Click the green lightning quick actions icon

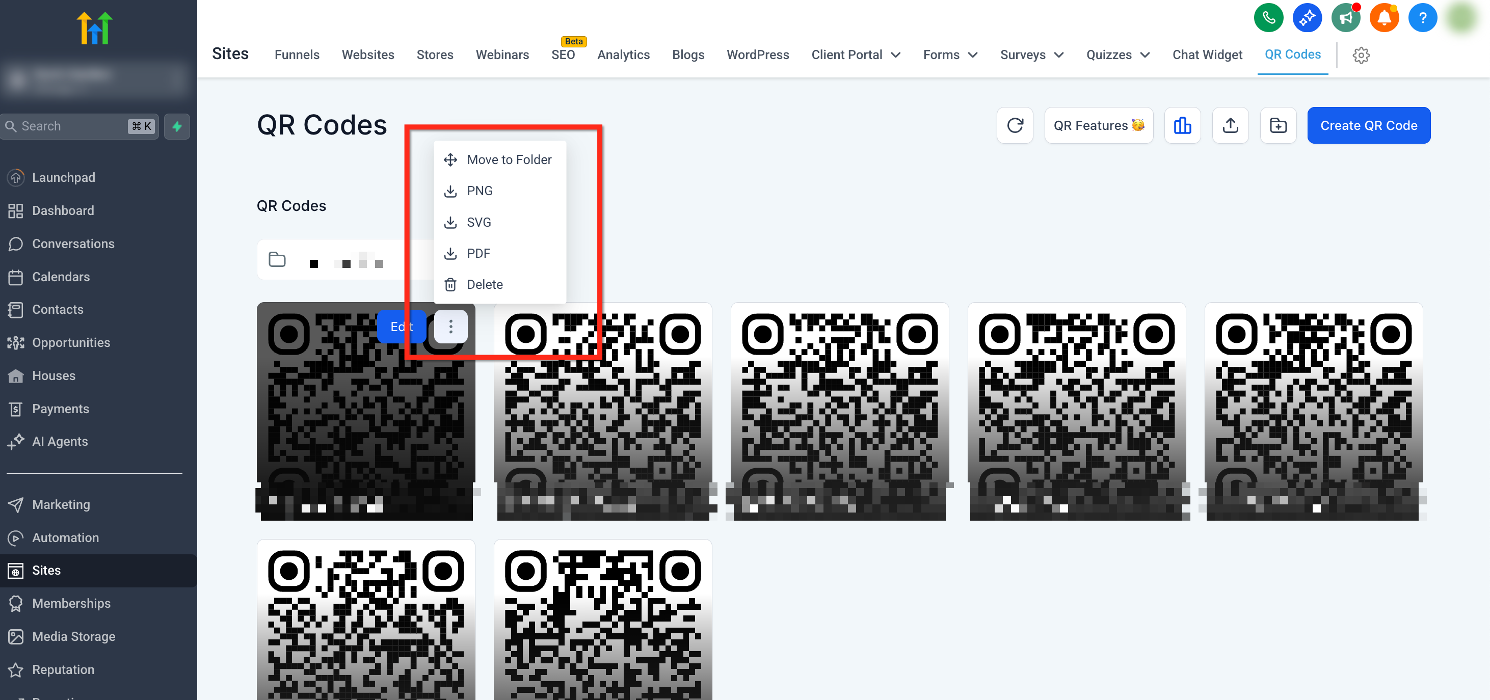click(177, 126)
